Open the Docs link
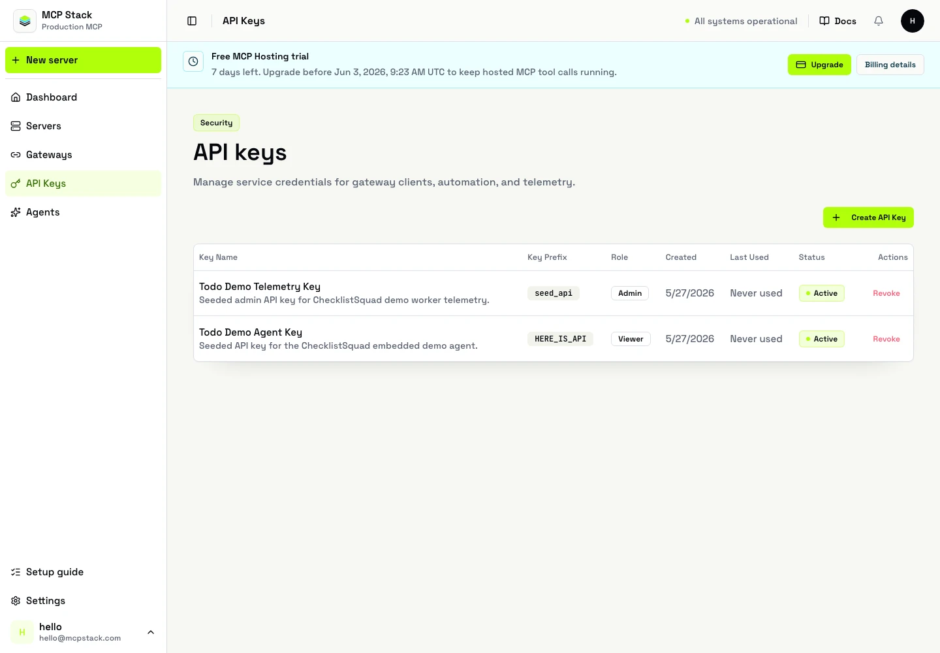Screen dimensions: 940x653 [838, 21]
